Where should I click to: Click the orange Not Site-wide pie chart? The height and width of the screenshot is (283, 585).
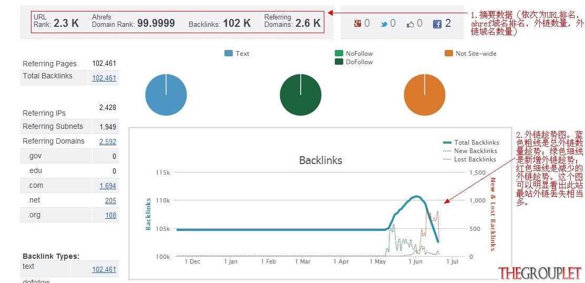pyautogui.click(x=425, y=95)
